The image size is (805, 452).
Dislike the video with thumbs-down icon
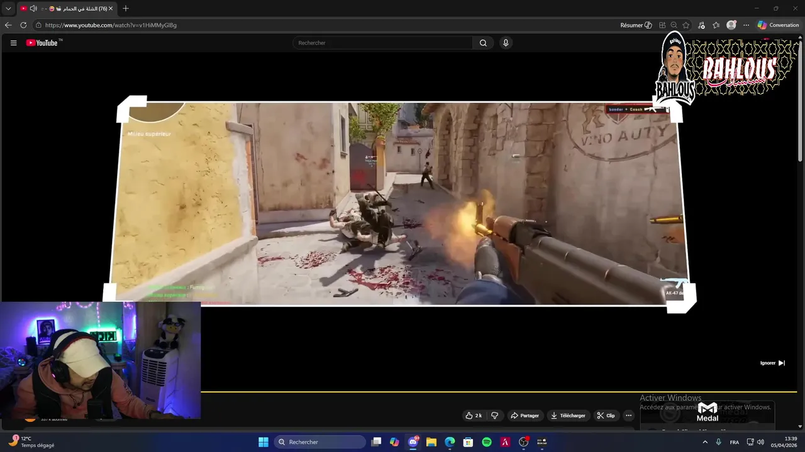494,416
